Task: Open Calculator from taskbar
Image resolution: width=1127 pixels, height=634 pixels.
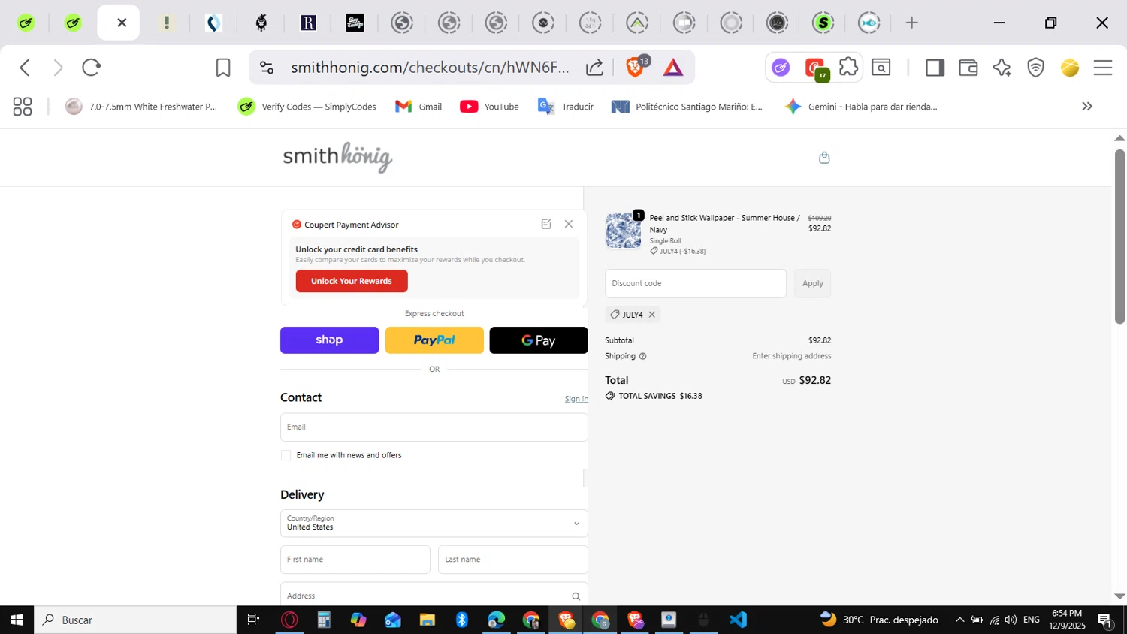Action: coord(324,620)
